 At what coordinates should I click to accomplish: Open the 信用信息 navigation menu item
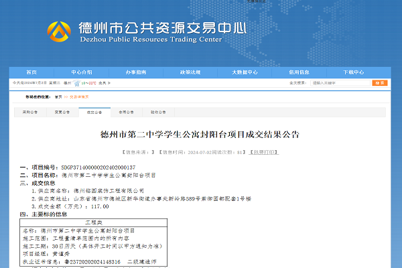(x=299, y=72)
